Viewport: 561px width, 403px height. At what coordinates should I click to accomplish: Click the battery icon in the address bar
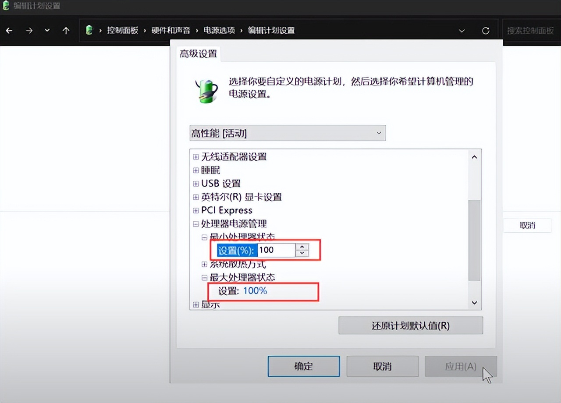[x=89, y=30]
